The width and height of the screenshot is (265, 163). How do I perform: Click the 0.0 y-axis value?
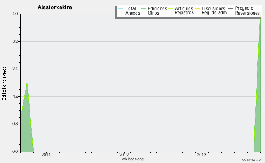[15, 152]
